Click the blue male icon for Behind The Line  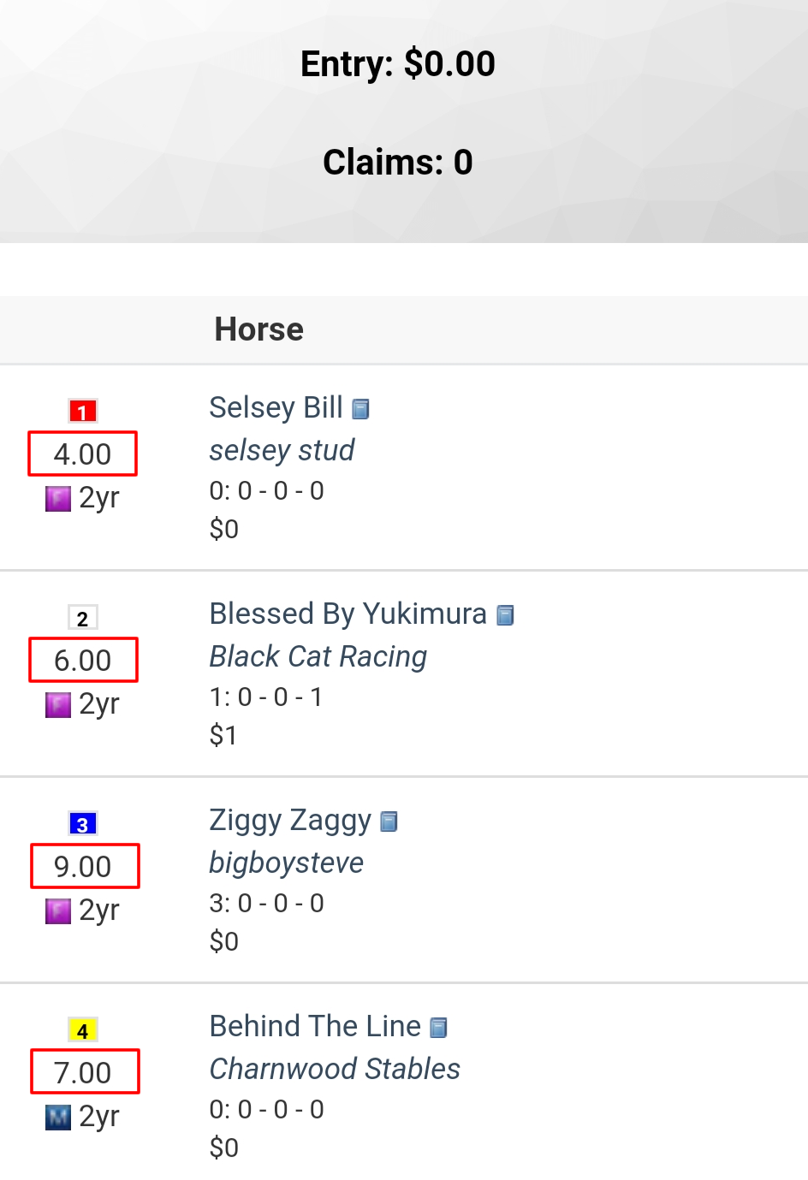tap(58, 1118)
